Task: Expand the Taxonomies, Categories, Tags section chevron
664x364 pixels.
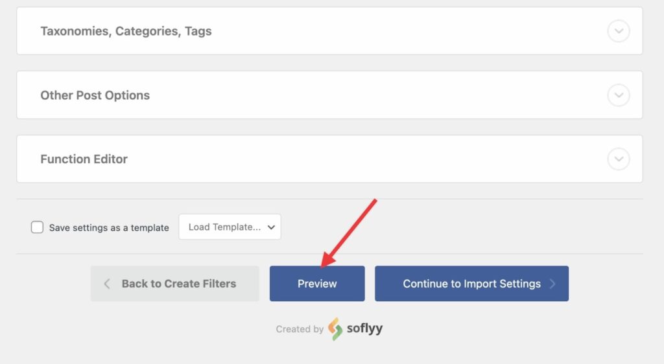Action: pos(618,31)
